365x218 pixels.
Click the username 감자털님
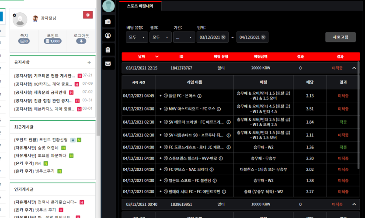[49, 18]
